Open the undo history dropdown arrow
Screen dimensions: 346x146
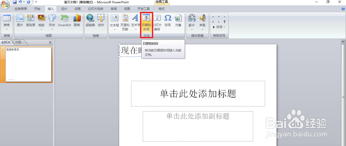point(24,2)
